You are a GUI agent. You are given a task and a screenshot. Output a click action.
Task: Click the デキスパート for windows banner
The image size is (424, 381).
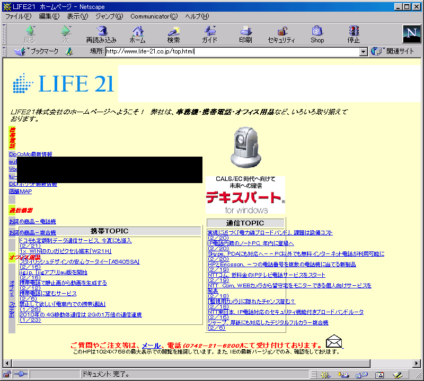tap(245, 195)
